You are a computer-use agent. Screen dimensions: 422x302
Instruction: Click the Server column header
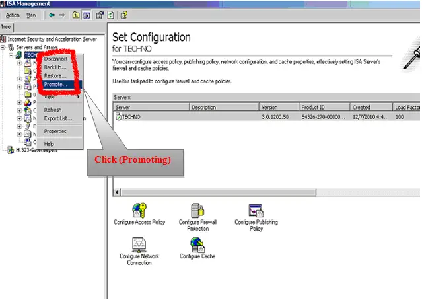point(151,107)
